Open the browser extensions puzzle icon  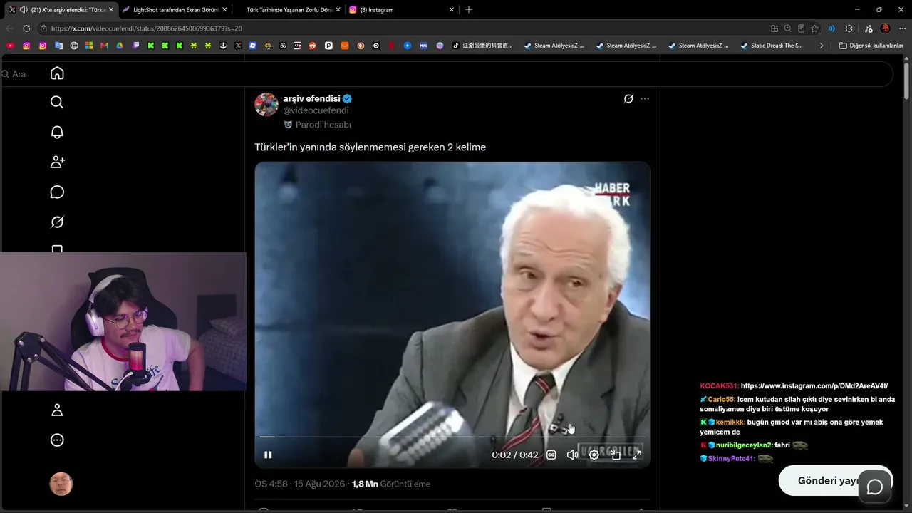849,28
